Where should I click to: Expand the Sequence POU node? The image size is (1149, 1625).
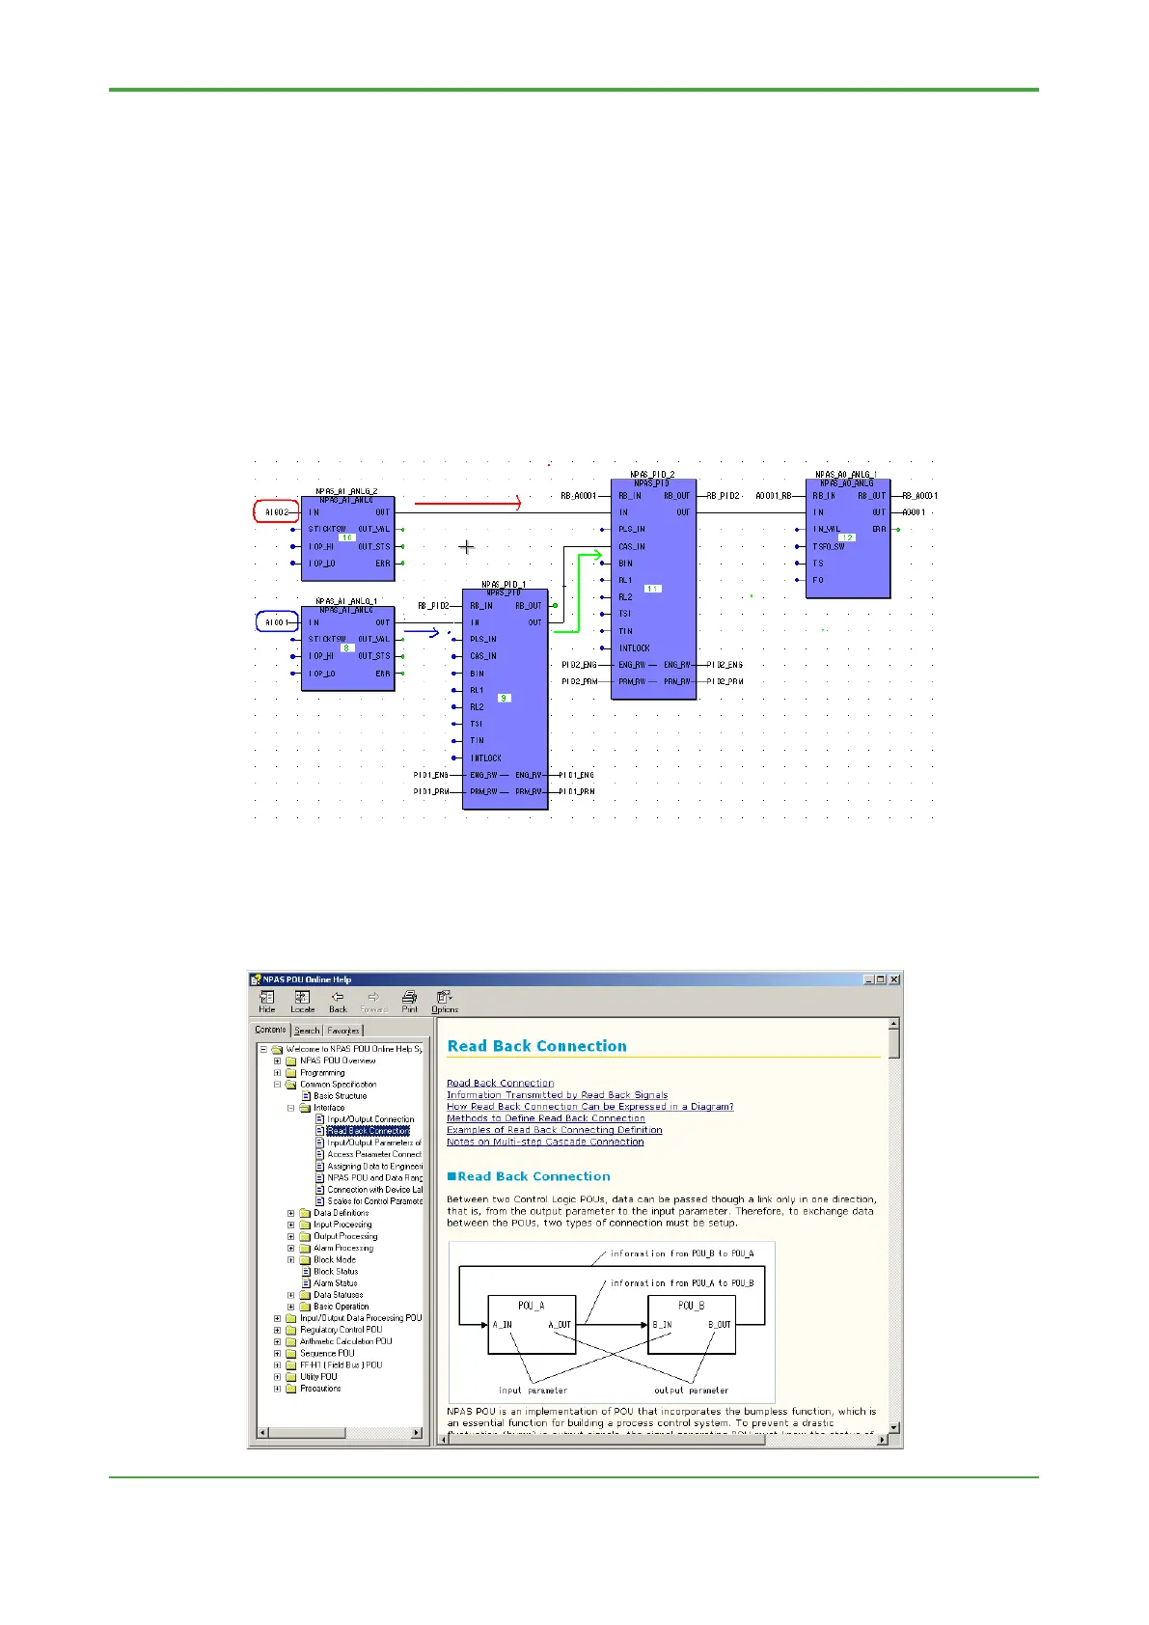tap(278, 1353)
